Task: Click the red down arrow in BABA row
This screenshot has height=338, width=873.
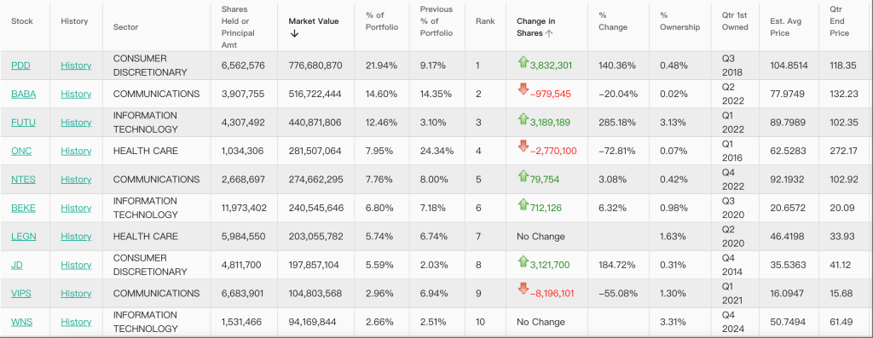Action: point(523,89)
